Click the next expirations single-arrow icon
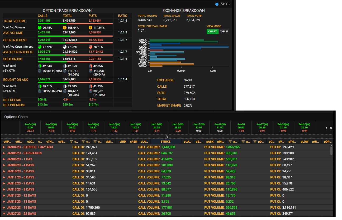The width and height of the screenshot is (342, 220). point(326,128)
